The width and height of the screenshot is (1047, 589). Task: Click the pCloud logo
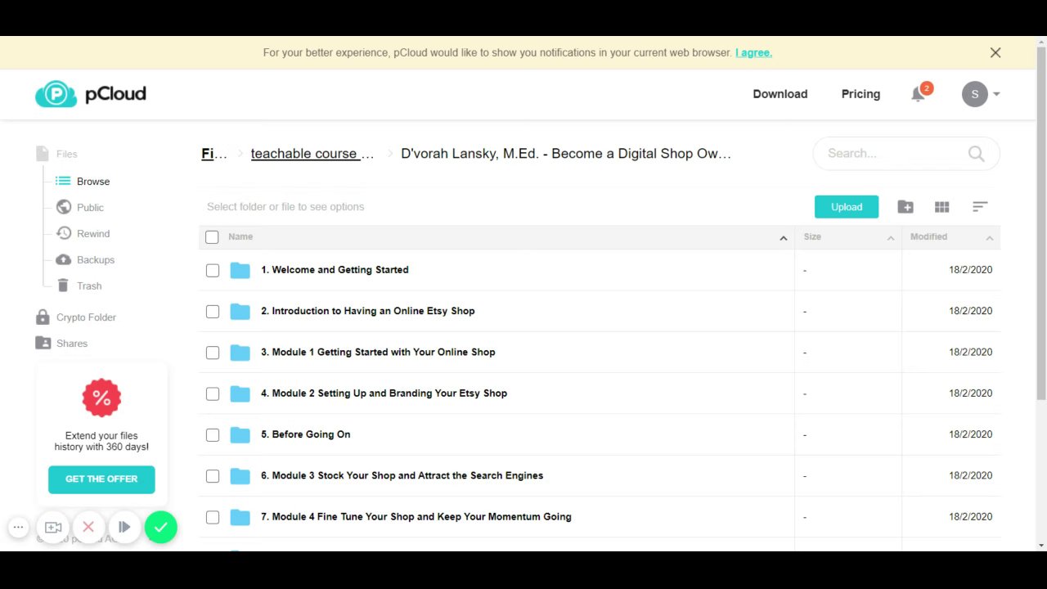(x=91, y=94)
